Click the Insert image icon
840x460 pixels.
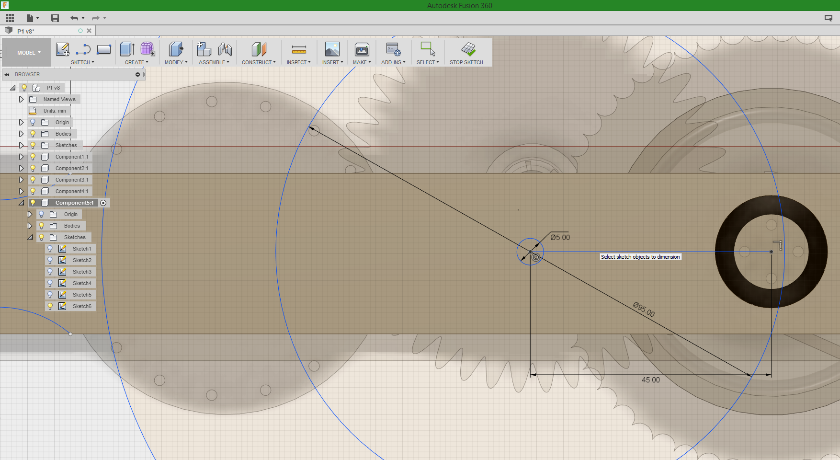tap(332, 49)
